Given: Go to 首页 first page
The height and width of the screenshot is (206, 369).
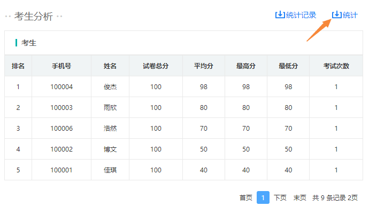Looking at the screenshot, I should 245,198.
